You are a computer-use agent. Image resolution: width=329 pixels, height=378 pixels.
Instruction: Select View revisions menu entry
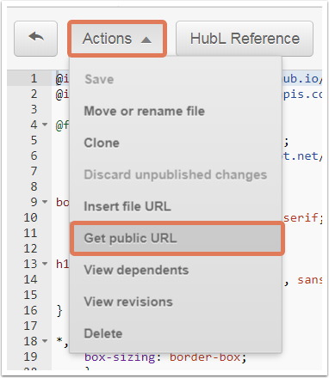tap(128, 302)
